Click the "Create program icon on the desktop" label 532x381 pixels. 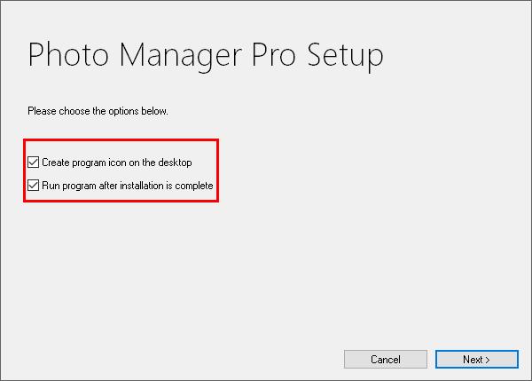[x=116, y=163]
